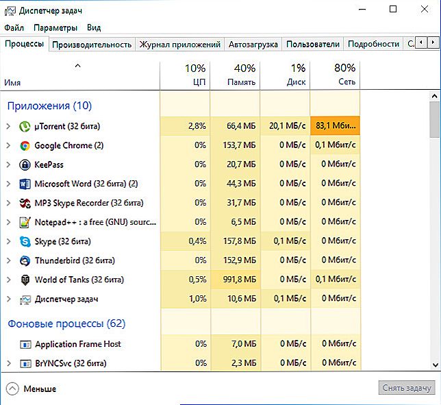Click the µTorrent application icon
Image resolution: width=441 pixels, height=405 pixels.
coord(25,126)
